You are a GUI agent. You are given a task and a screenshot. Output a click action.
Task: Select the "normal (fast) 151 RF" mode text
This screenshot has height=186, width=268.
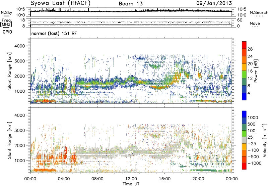coord(54,33)
